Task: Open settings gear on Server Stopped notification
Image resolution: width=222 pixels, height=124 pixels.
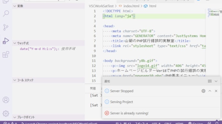Action: pos(203,91)
